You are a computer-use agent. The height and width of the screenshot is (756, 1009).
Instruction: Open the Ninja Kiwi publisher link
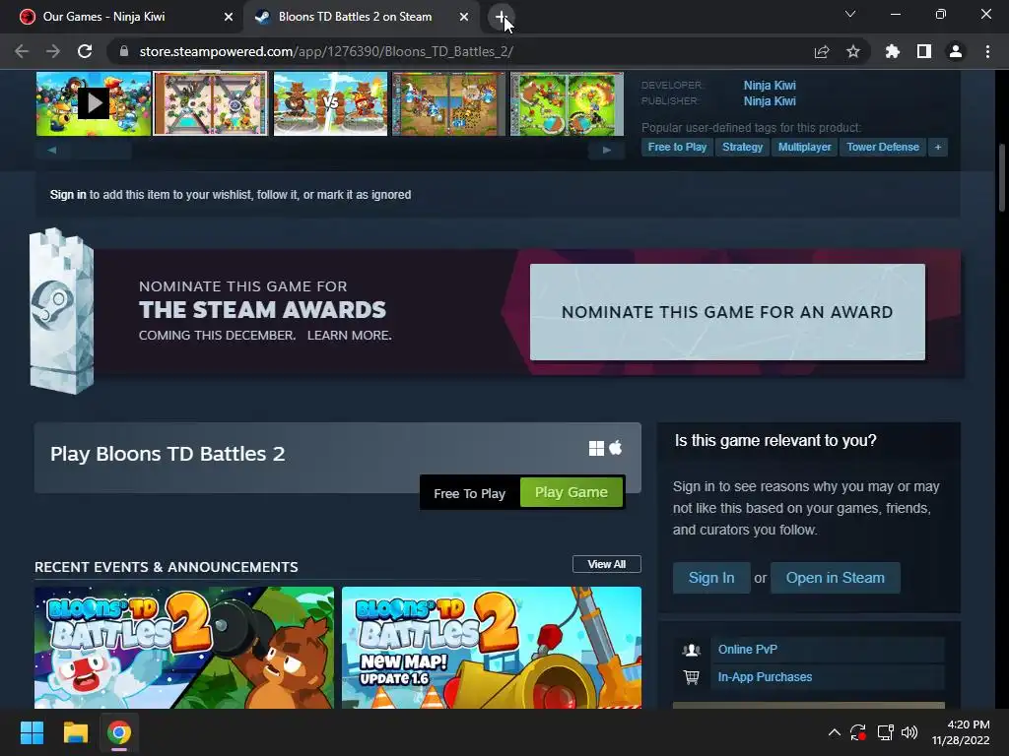(770, 101)
